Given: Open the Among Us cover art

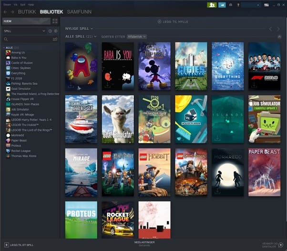Looking at the screenshot, I should (81, 66).
